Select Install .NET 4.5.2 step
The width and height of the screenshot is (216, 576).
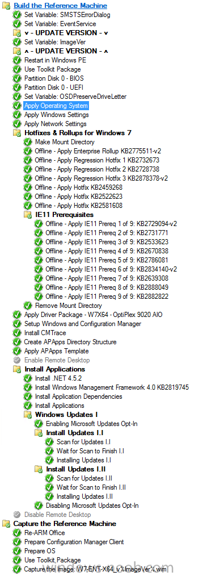pyautogui.click(x=56, y=378)
